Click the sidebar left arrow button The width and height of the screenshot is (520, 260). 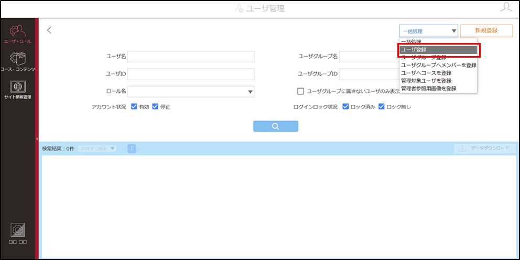(13, 242)
